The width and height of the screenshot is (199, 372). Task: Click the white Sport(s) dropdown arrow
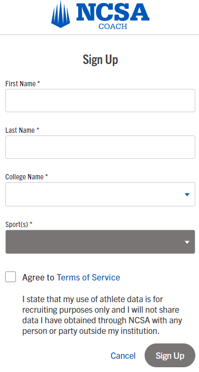(x=187, y=242)
